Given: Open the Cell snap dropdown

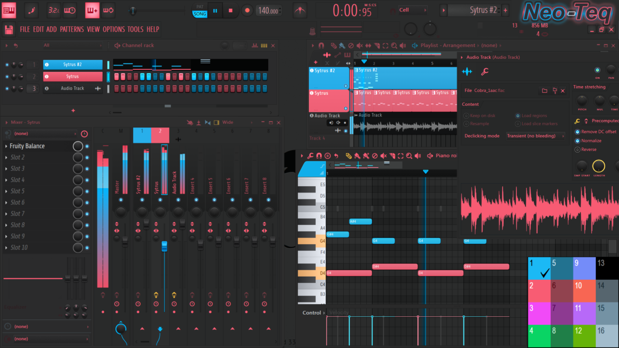Looking at the screenshot, I should point(412,10).
